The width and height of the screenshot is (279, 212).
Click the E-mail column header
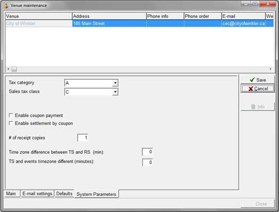pos(243,16)
